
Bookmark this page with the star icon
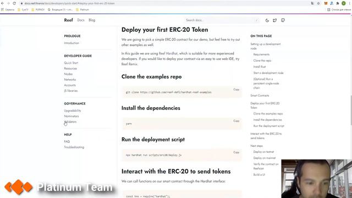pyautogui.click(x=318, y=3)
